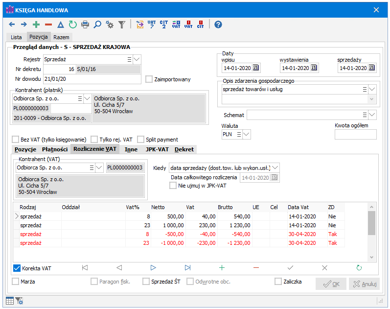Uncheck the Korekta VAT checkbox
The height and width of the screenshot is (309, 390).
pyautogui.click(x=17, y=268)
